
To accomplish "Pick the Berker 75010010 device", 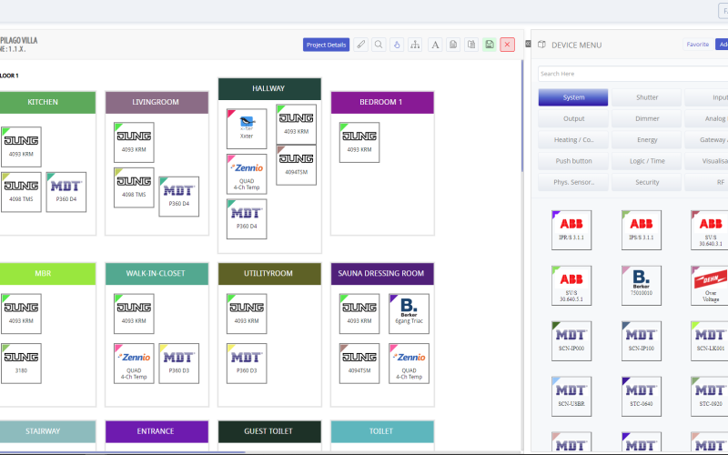I will point(642,286).
